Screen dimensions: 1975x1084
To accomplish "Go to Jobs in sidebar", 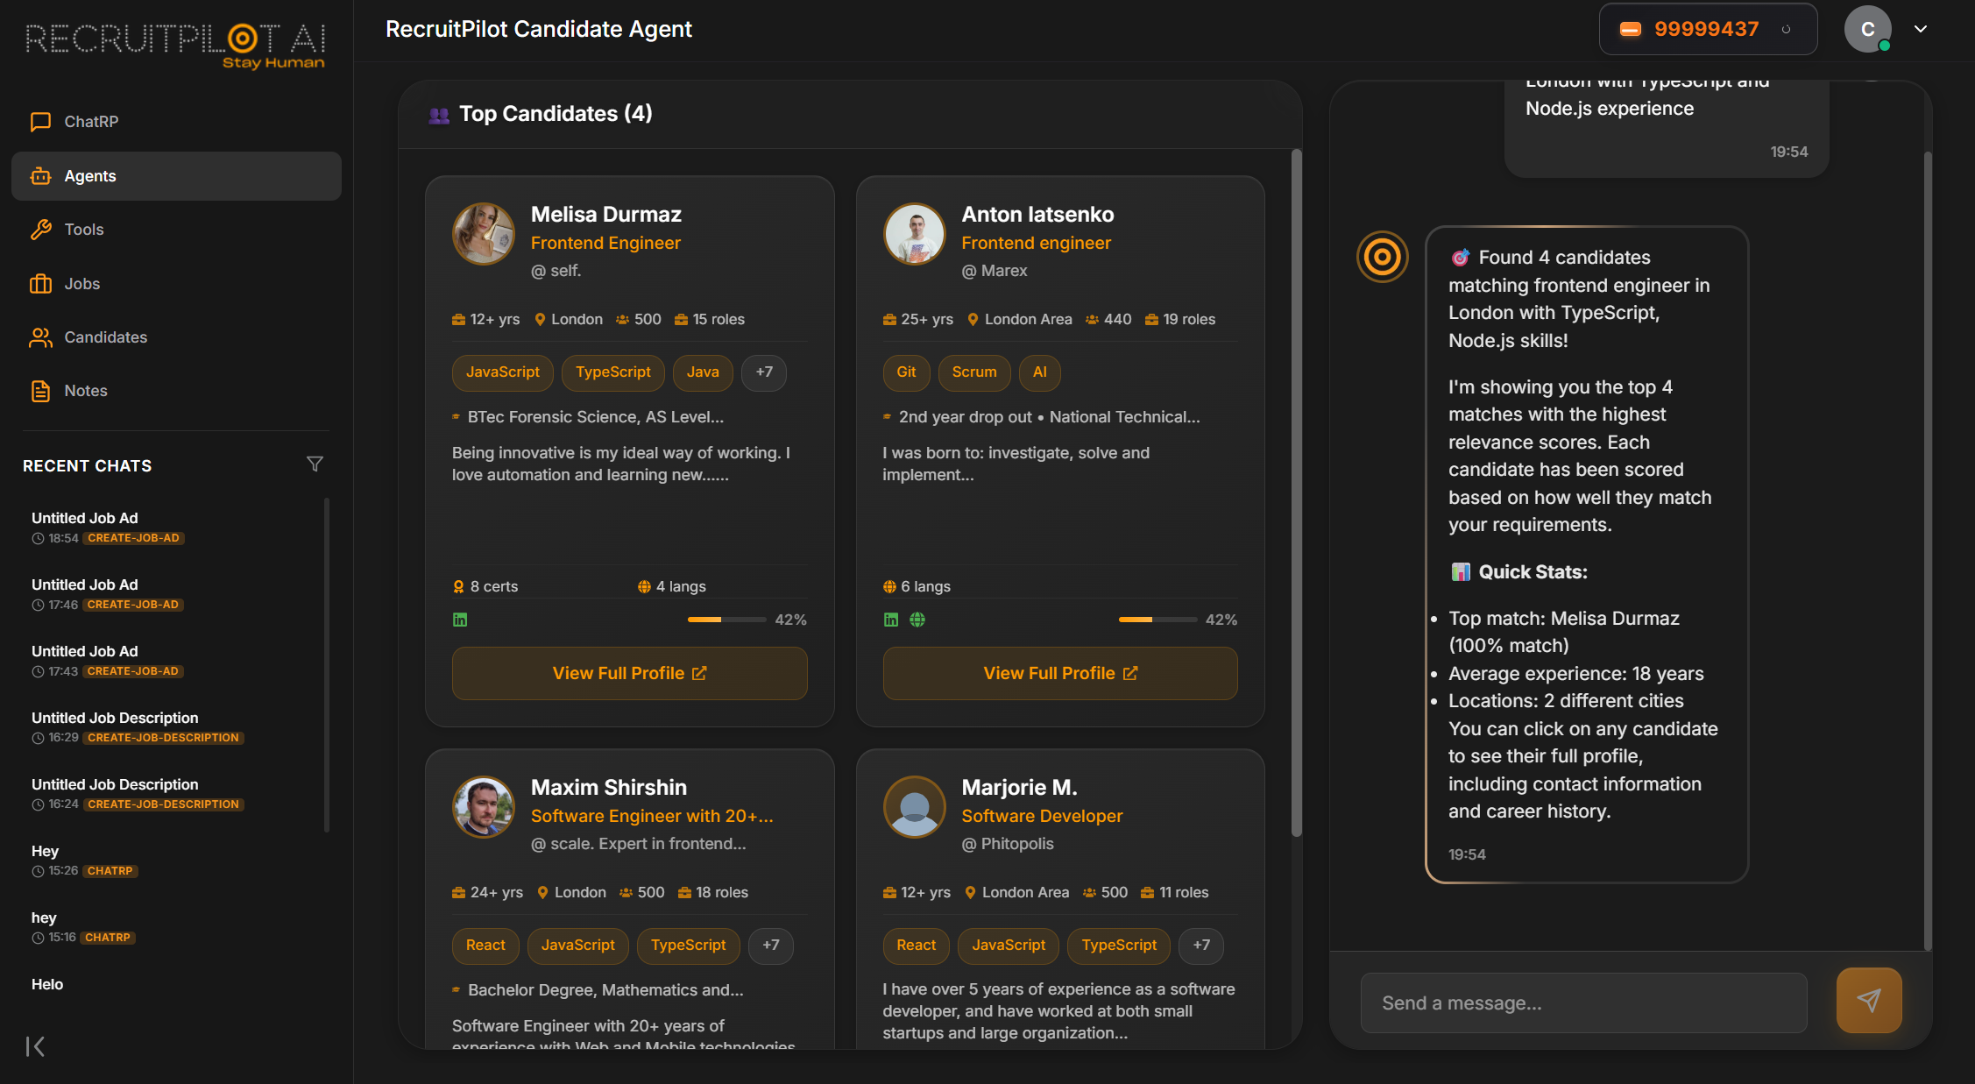I will pyautogui.click(x=176, y=284).
